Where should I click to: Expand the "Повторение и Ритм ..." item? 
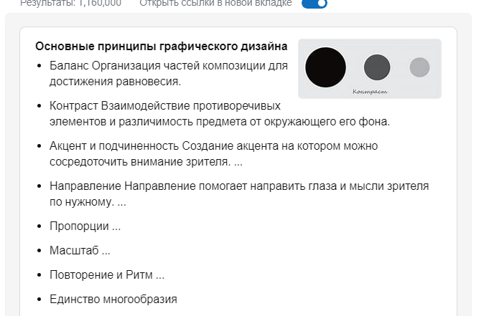[107, 275]
